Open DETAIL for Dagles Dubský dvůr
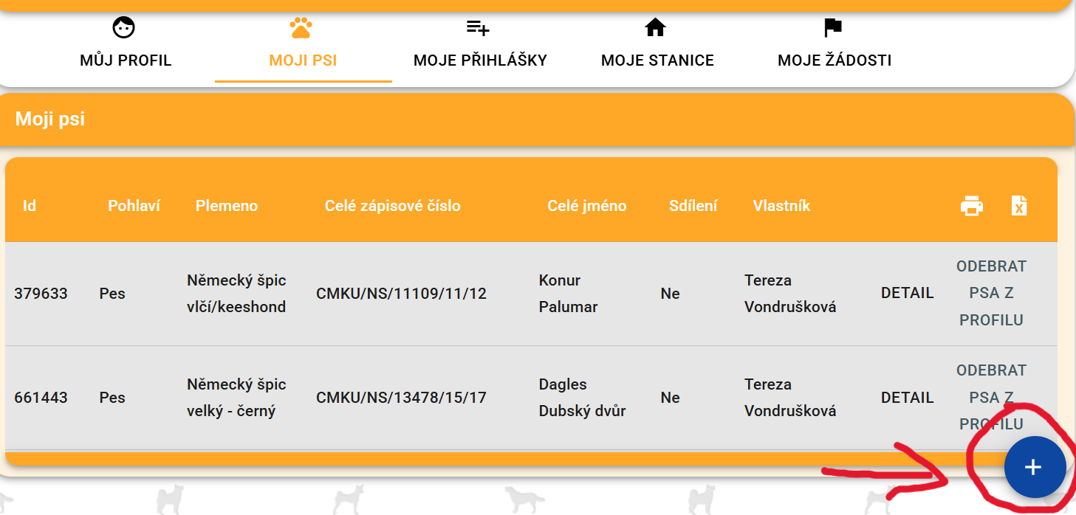Image resolution: width=1076 pixels, height=515 pixels. click(907, 397)
